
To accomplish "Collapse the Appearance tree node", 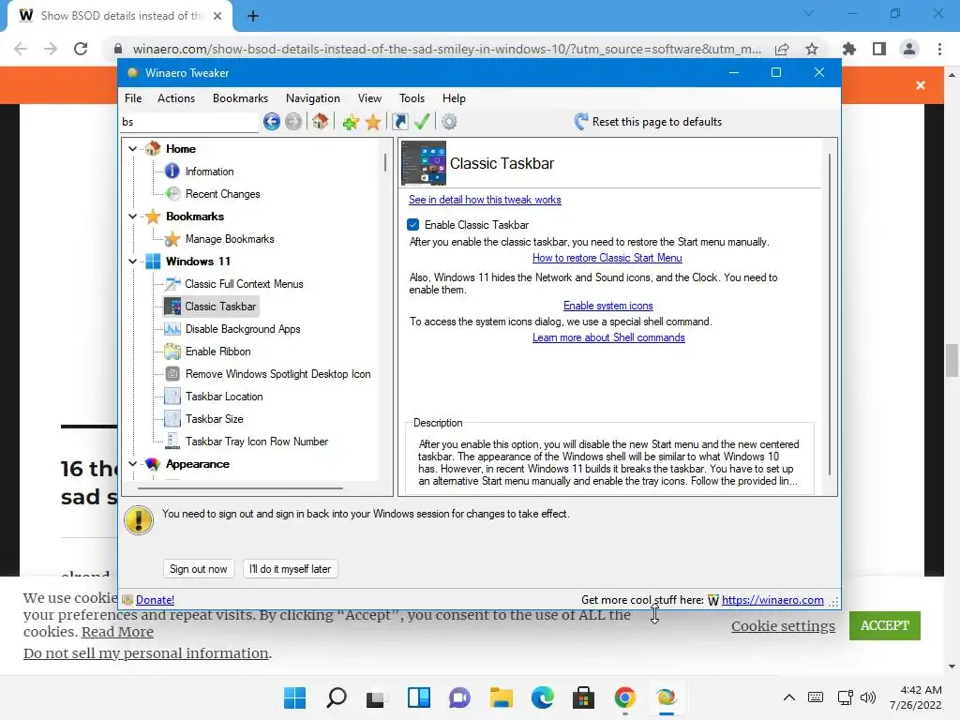I will 132,464.
